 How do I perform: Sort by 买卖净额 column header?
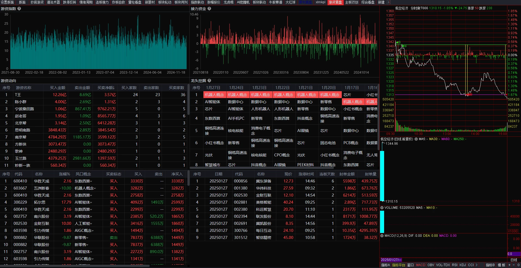[106, 88]
